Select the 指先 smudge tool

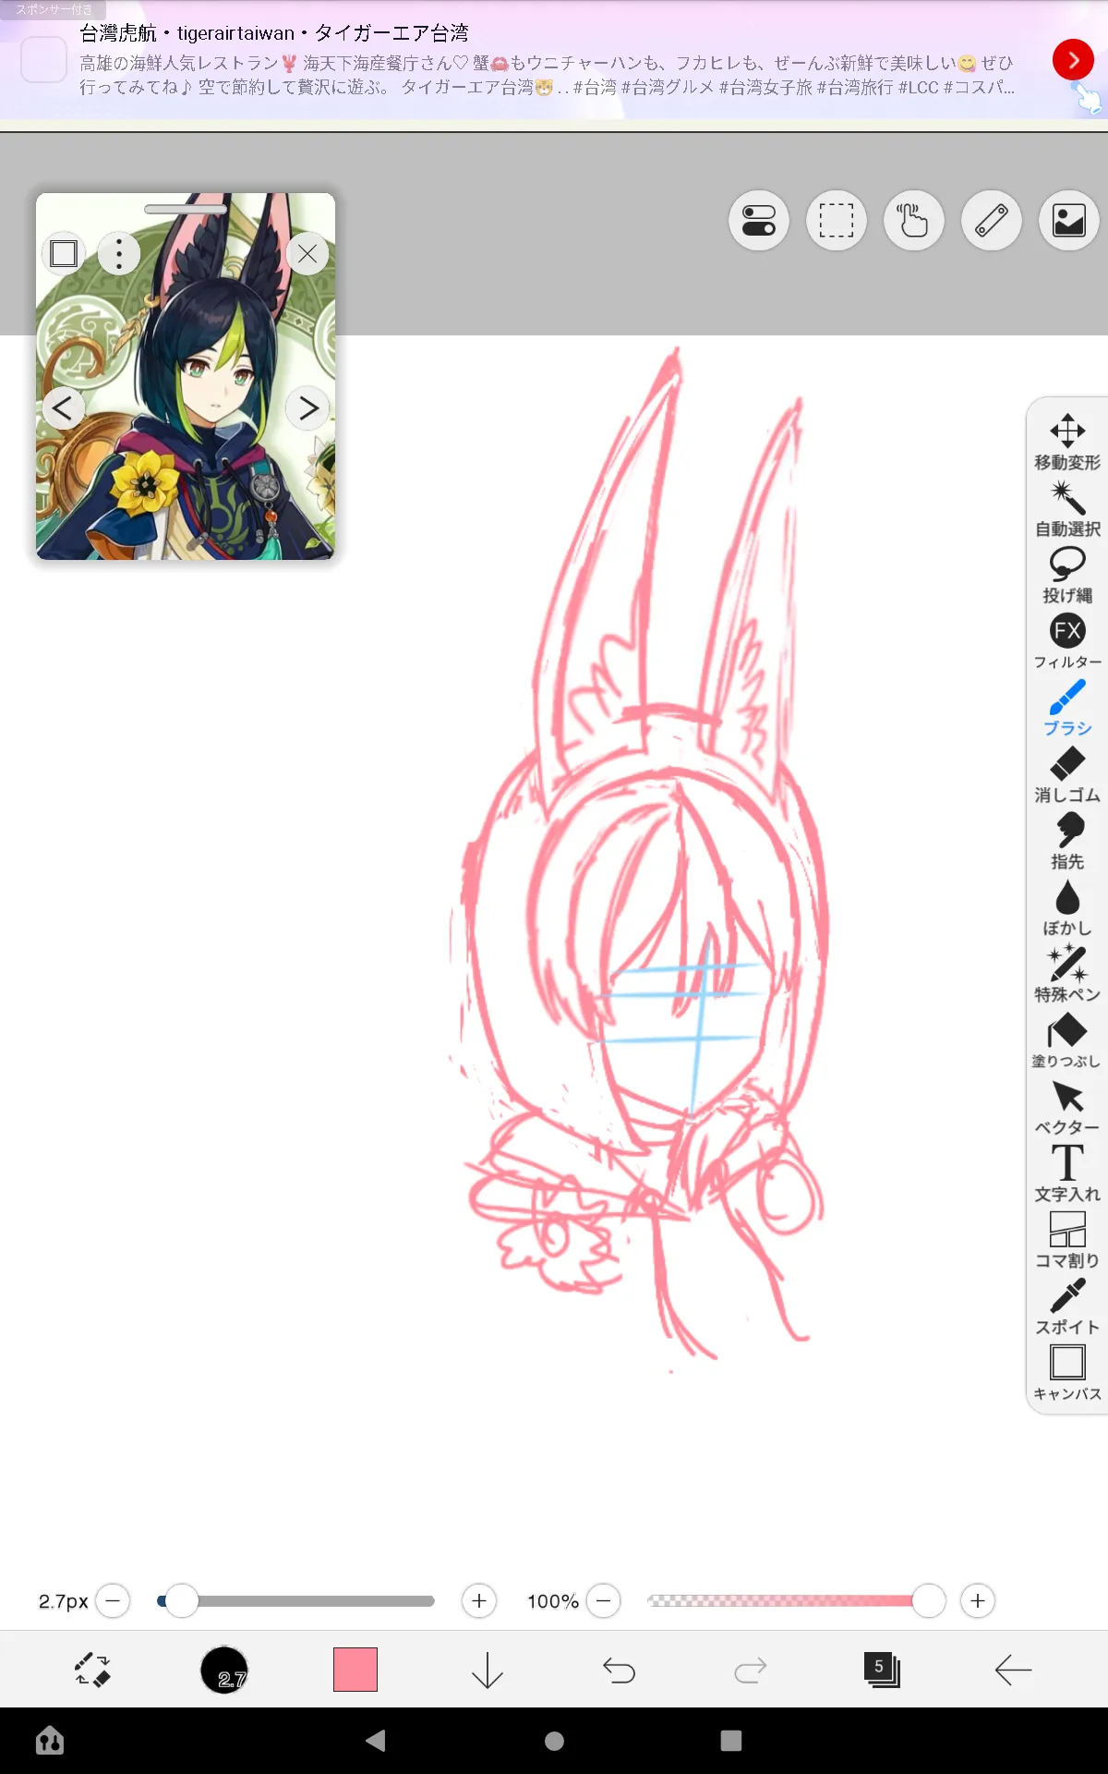(1067, 841)
